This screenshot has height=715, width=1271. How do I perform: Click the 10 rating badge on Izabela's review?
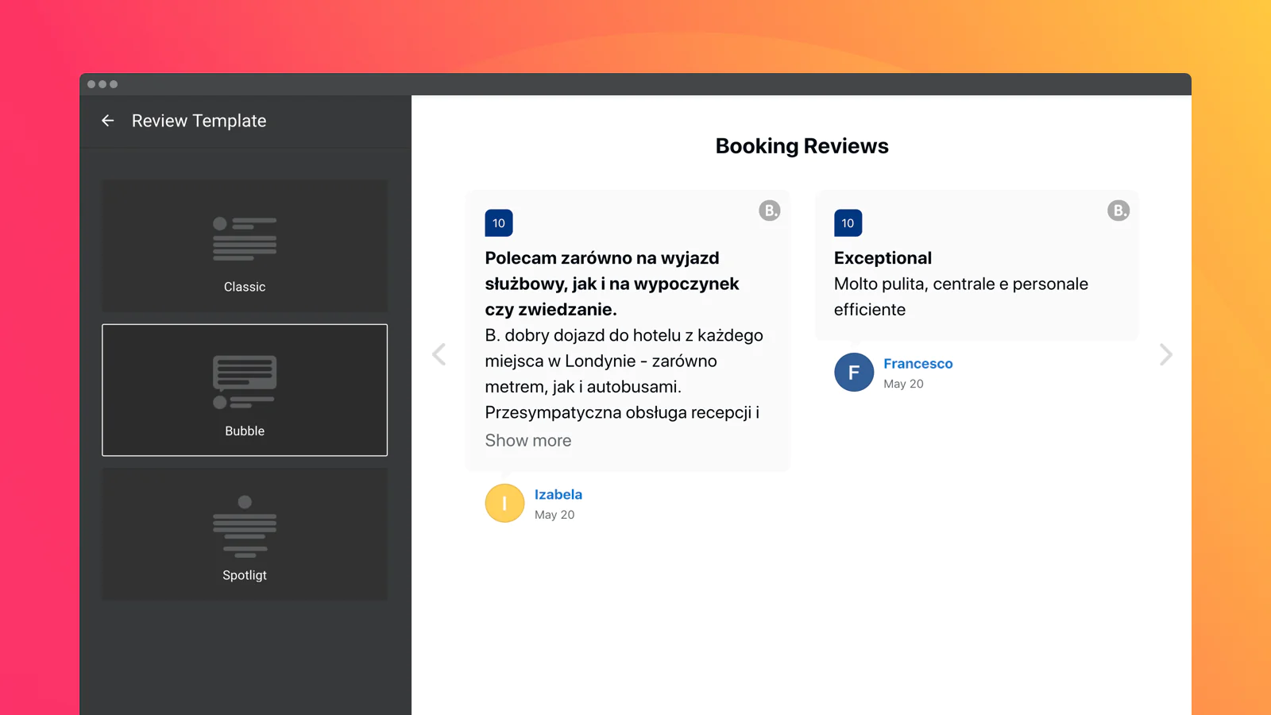(x=499, y=223)
